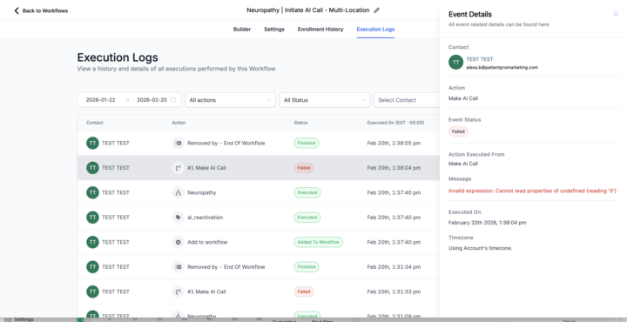This screenshot has width=627, height=322.
Task: Set start date 2026-01-22
Action: [x=101, y=100]
